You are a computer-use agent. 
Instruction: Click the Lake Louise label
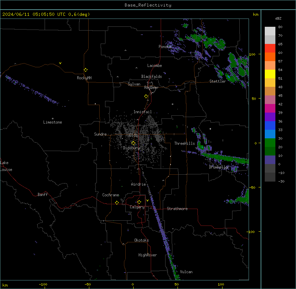[x=6, y=166]
